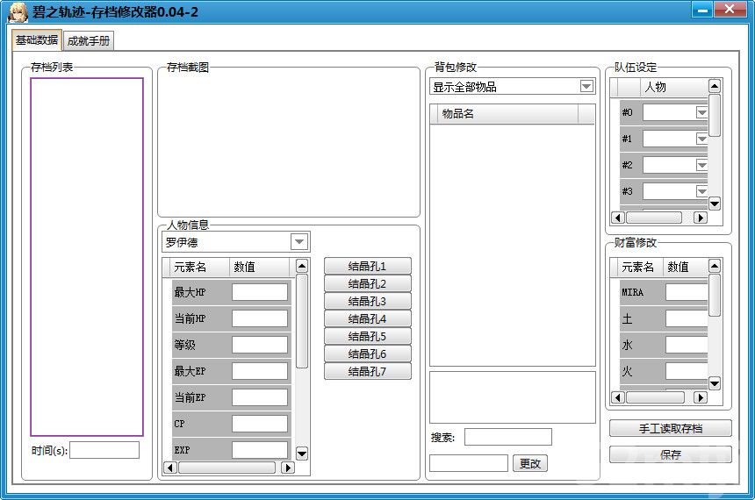Screen dimensions: 755x500
Task: Click the 最大HP value field
Action: (x=260, y=292)
